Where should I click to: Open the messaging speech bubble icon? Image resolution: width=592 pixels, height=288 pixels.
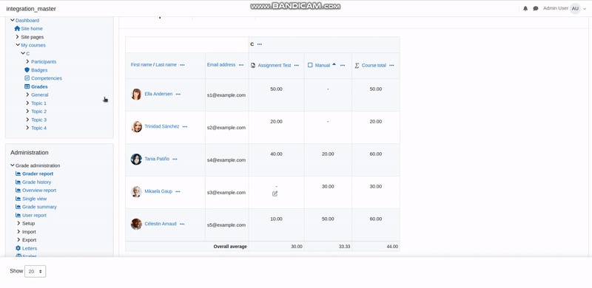click(x=535, y=8)
